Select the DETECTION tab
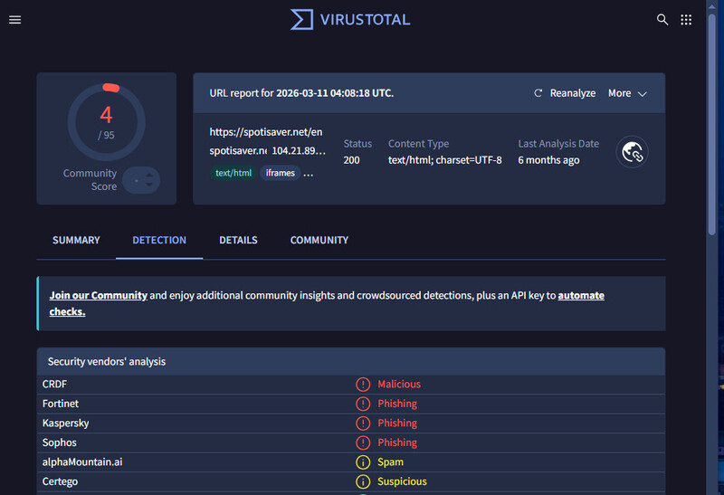 click(x=159, y=240)
